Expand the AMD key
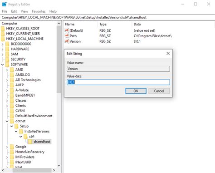Screen dimensions: 215x173 coord(7,70)
